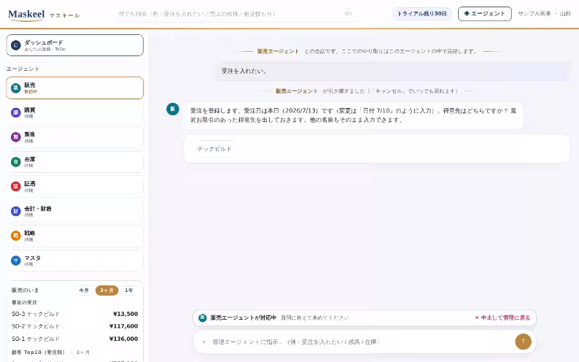Select the 購買 agent
The height and width of the screenshot is (362, 579).
coord(74,112)
